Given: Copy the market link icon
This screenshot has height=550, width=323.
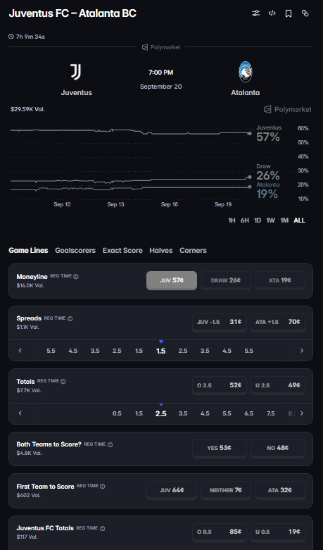Looking at the screenshot, I should pyautogui.click(x=305, y=13).
